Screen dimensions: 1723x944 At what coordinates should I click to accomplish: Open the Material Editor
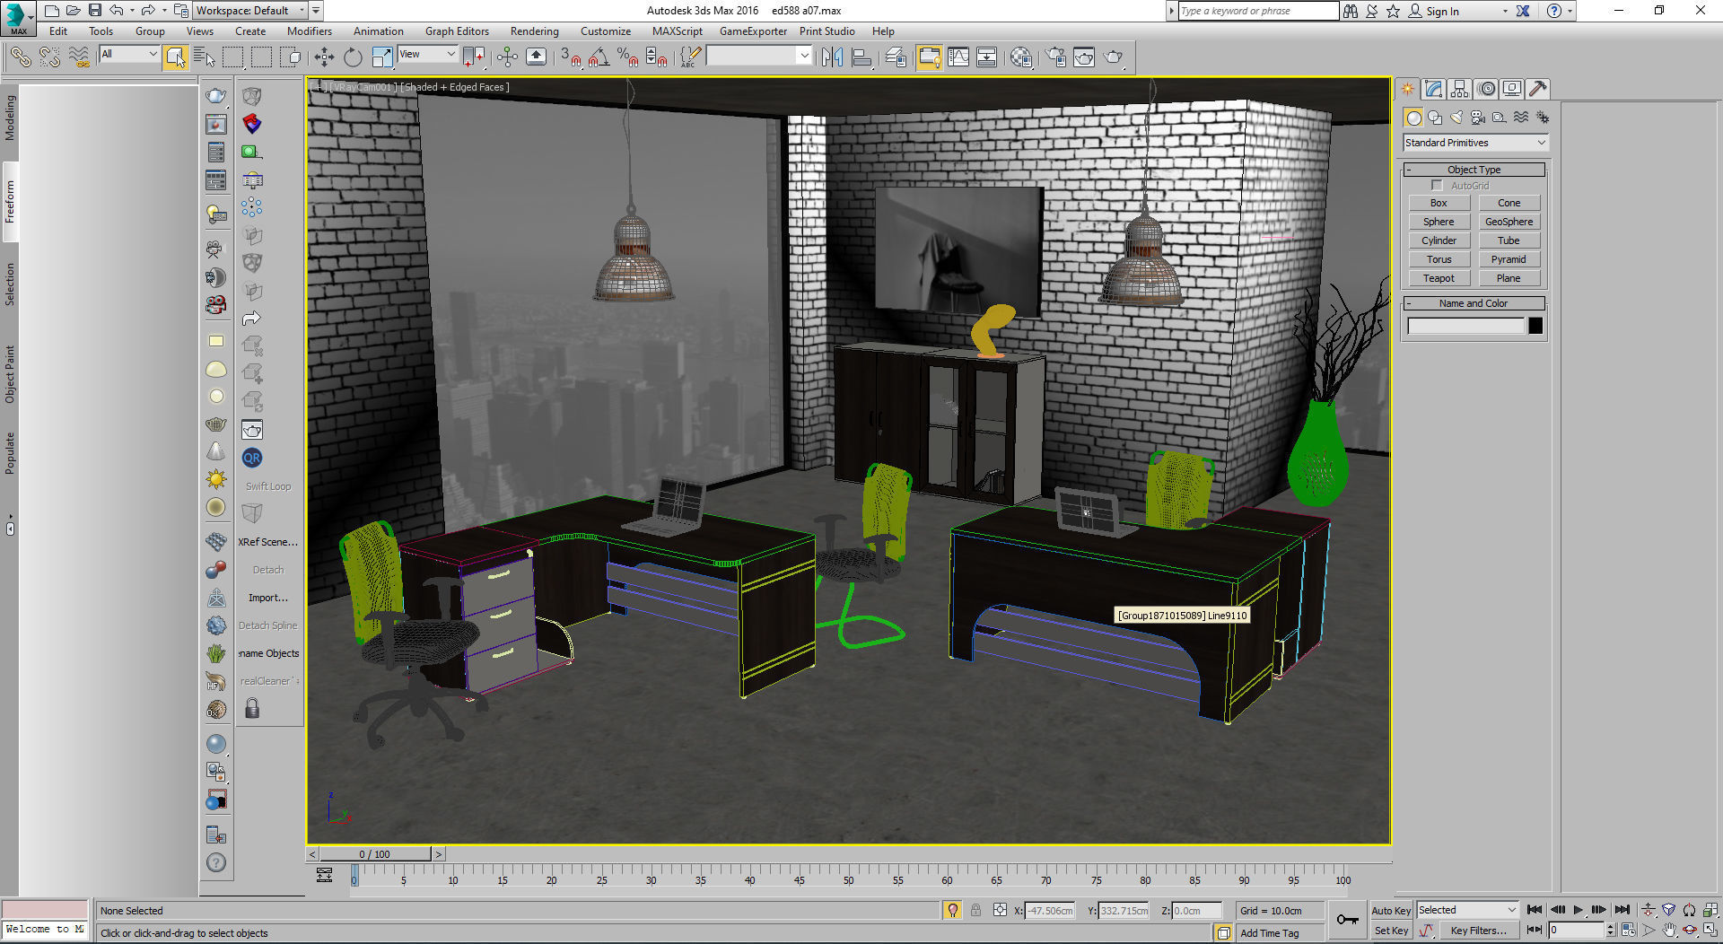(x=1021, y=57)
